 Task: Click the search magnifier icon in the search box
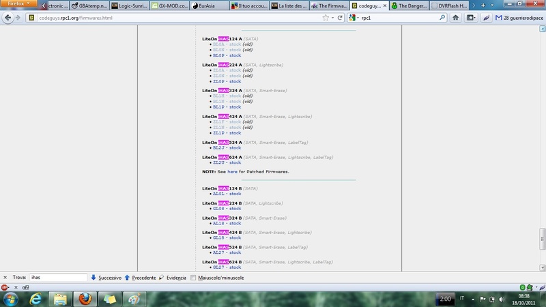tap(440, 18)
